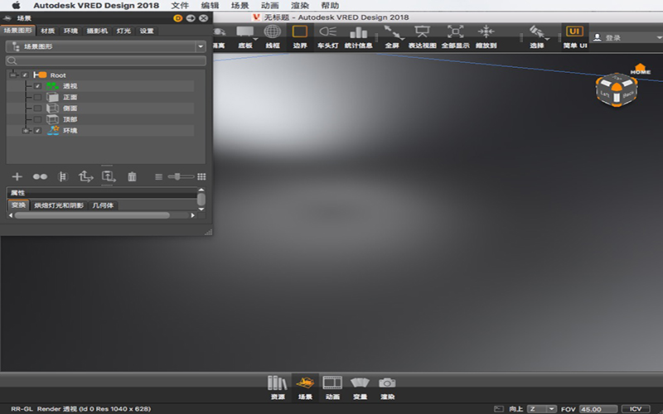Open the 文件 menu

pyautogui.click(x=180, y=6)
